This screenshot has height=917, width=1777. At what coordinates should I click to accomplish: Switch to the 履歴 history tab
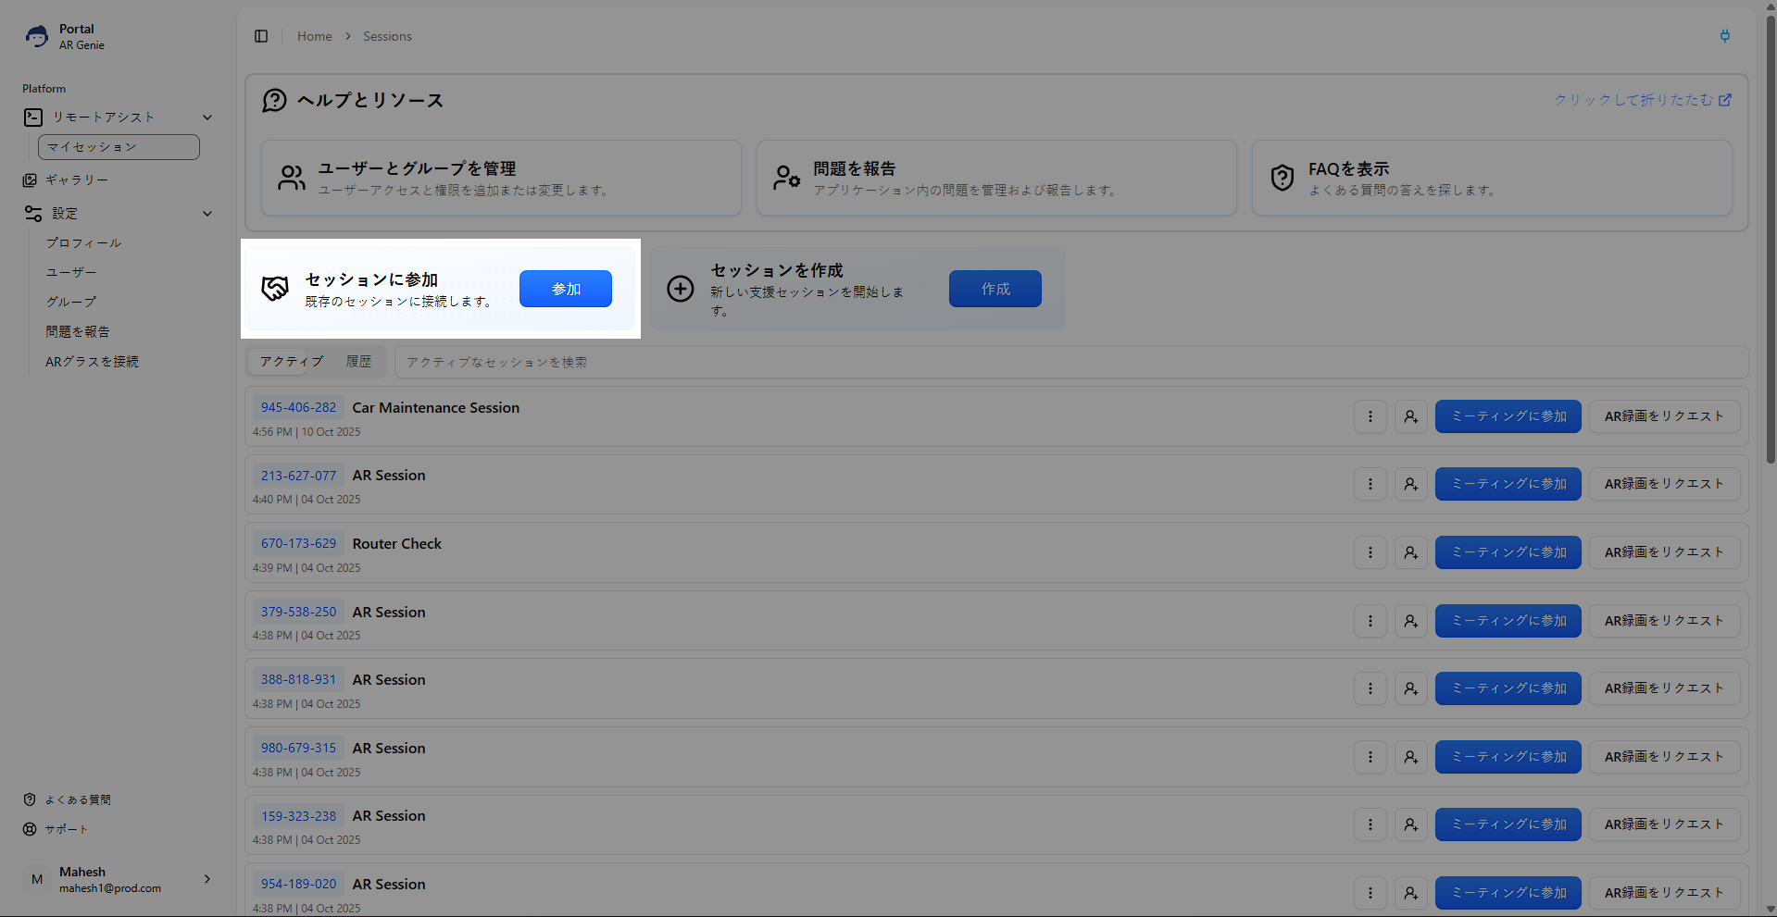pyautogui.click(x=359, y=362)
